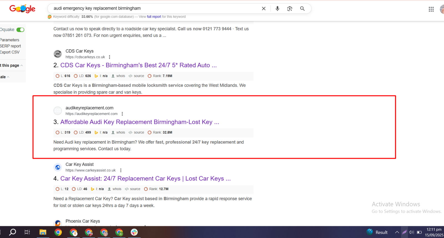Click the Windows taskbar search icon
The width and height of the screenshot is (444, 238).
tap(12, 232)
